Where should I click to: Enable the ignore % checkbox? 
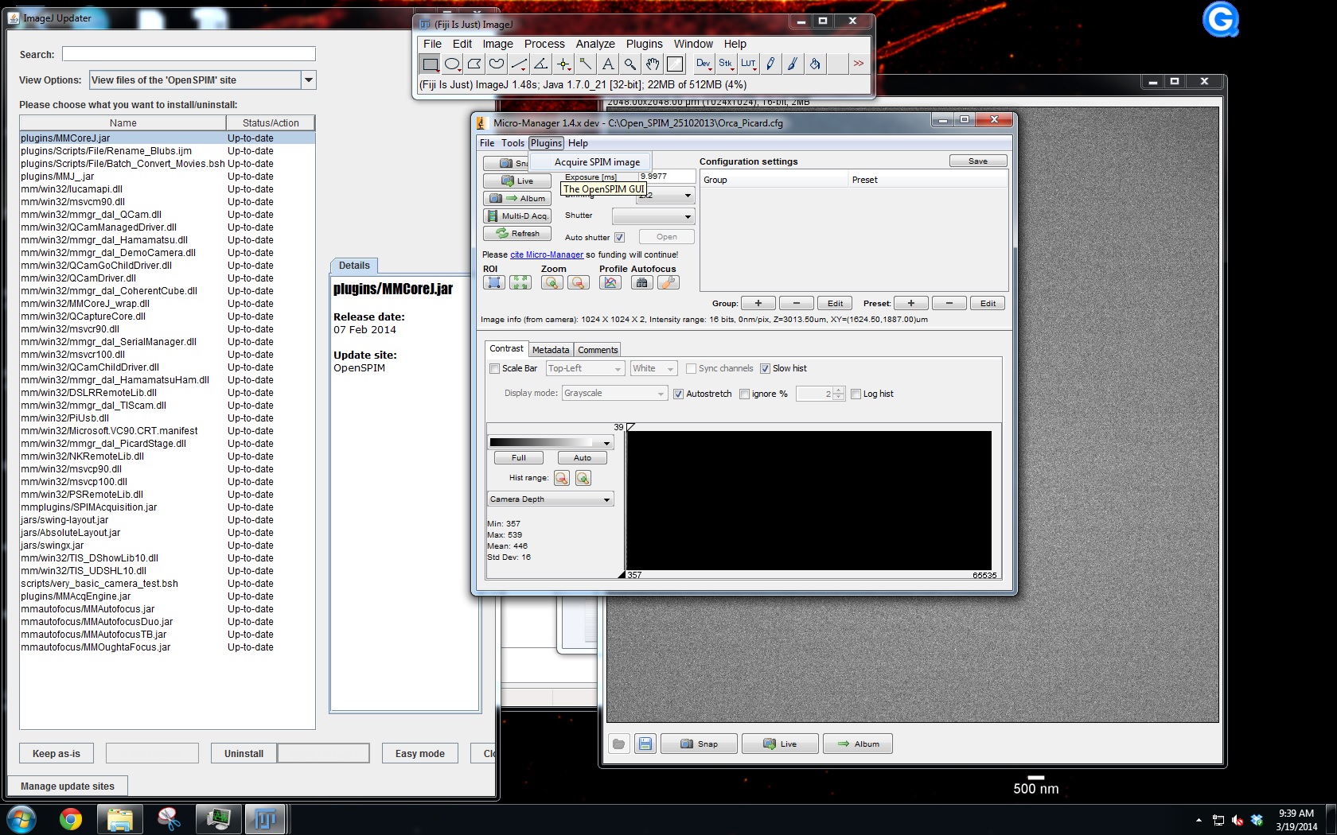[744, 394]
